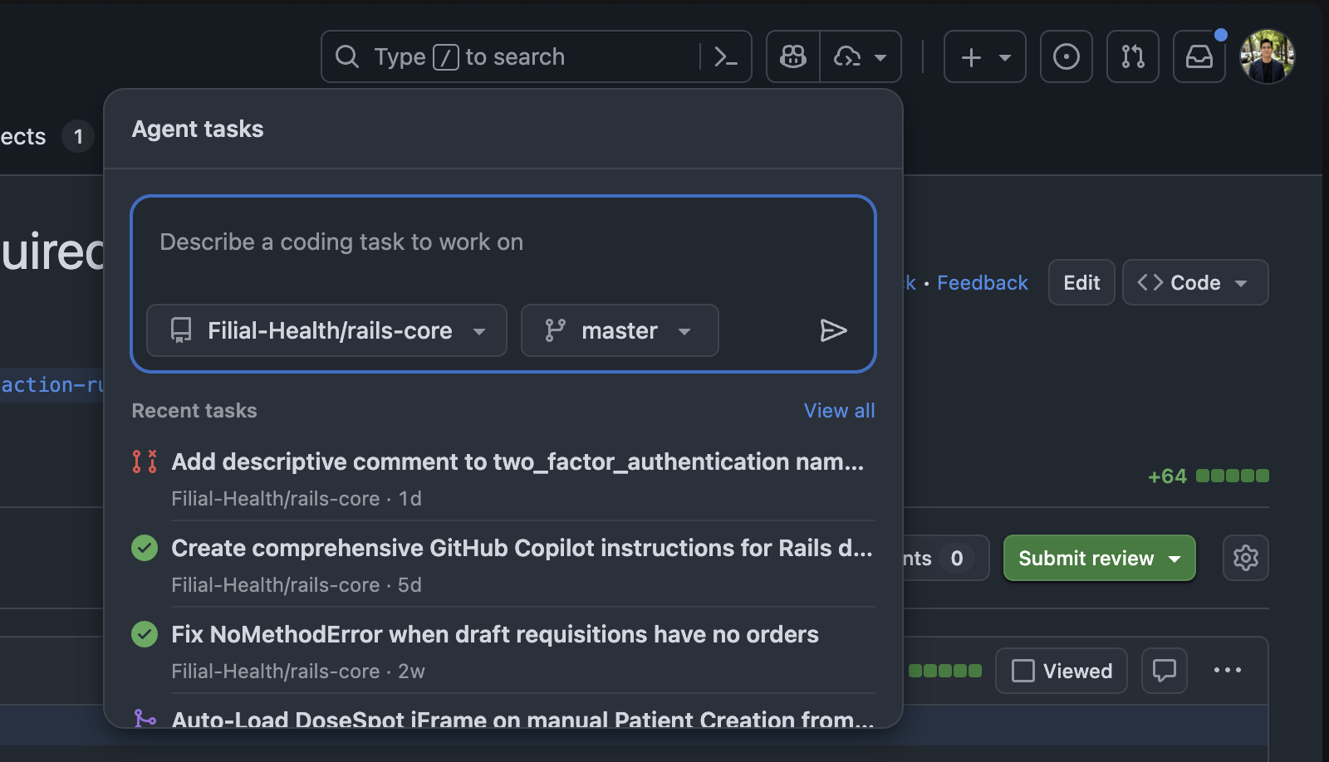Open the diff settings gear icon
The height and width of the screenshot is (762, 1329).
click(x=1246, y=558)
